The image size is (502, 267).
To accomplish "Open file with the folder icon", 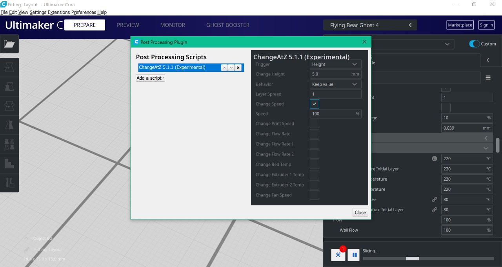I will click(x=9, y=44).
